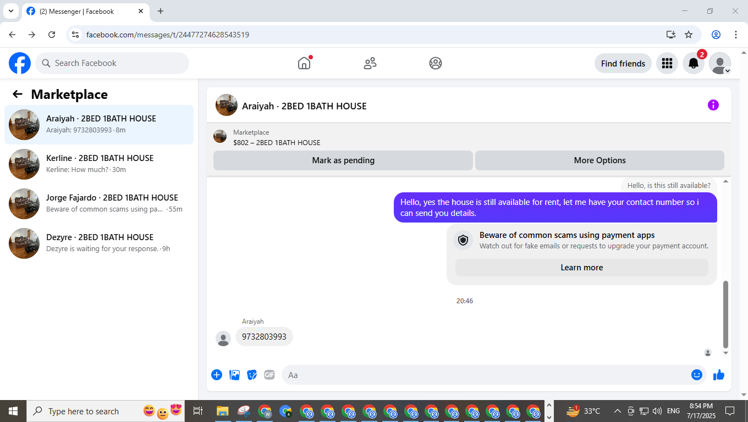View site information icon
The image size is (748, 422).
click(76, 35)
